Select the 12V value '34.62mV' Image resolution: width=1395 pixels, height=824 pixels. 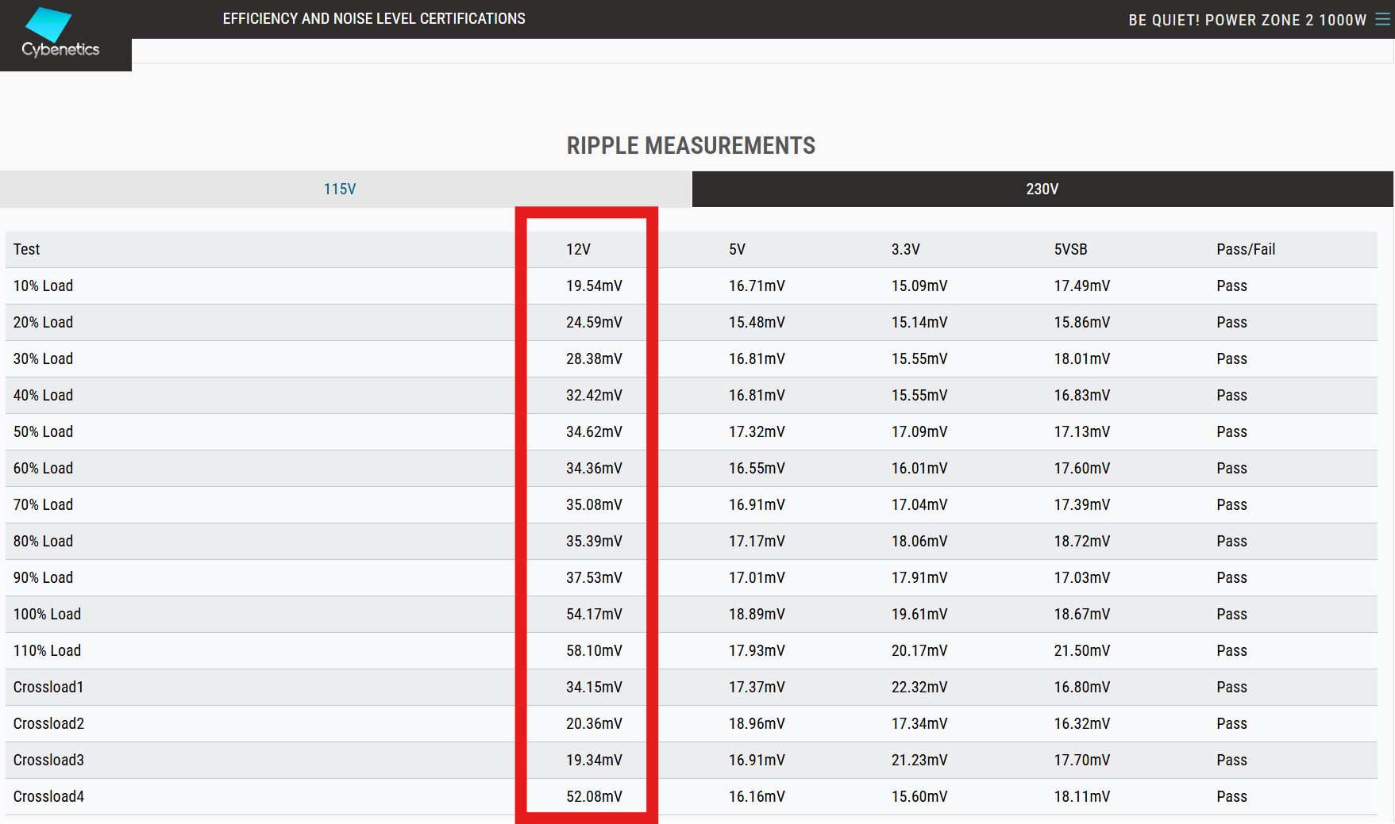click(x=594, y=431)
